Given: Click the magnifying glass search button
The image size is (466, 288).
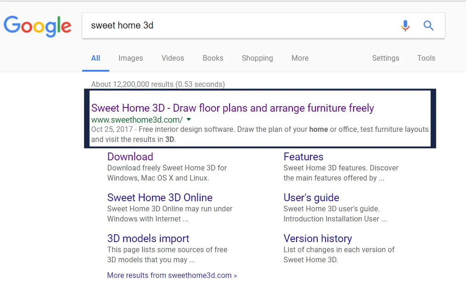Looking at the screenshot, I should point(428,26).
